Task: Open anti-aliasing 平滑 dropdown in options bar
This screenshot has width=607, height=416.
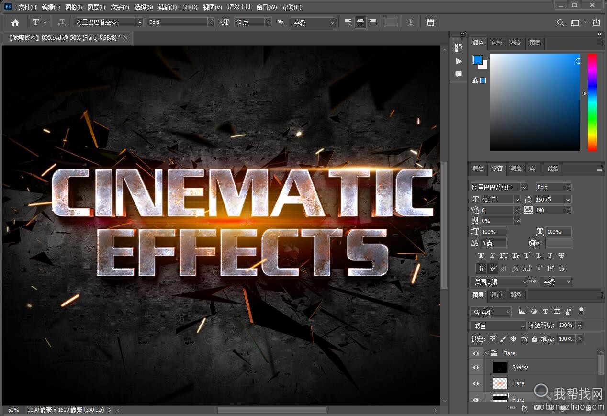Action: coord(313,22)
